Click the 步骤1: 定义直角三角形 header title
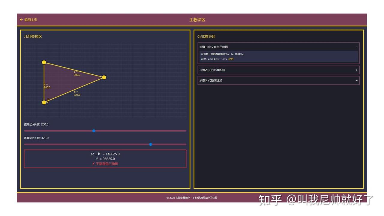The width and height of the screenshot is (384, 216). click(214, 47)
